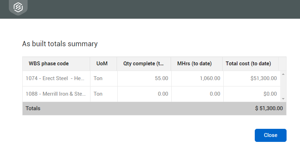This screenshot has width=300, height=162.
Task: Click the app logo in the header
Action: (x=18, y=7)
